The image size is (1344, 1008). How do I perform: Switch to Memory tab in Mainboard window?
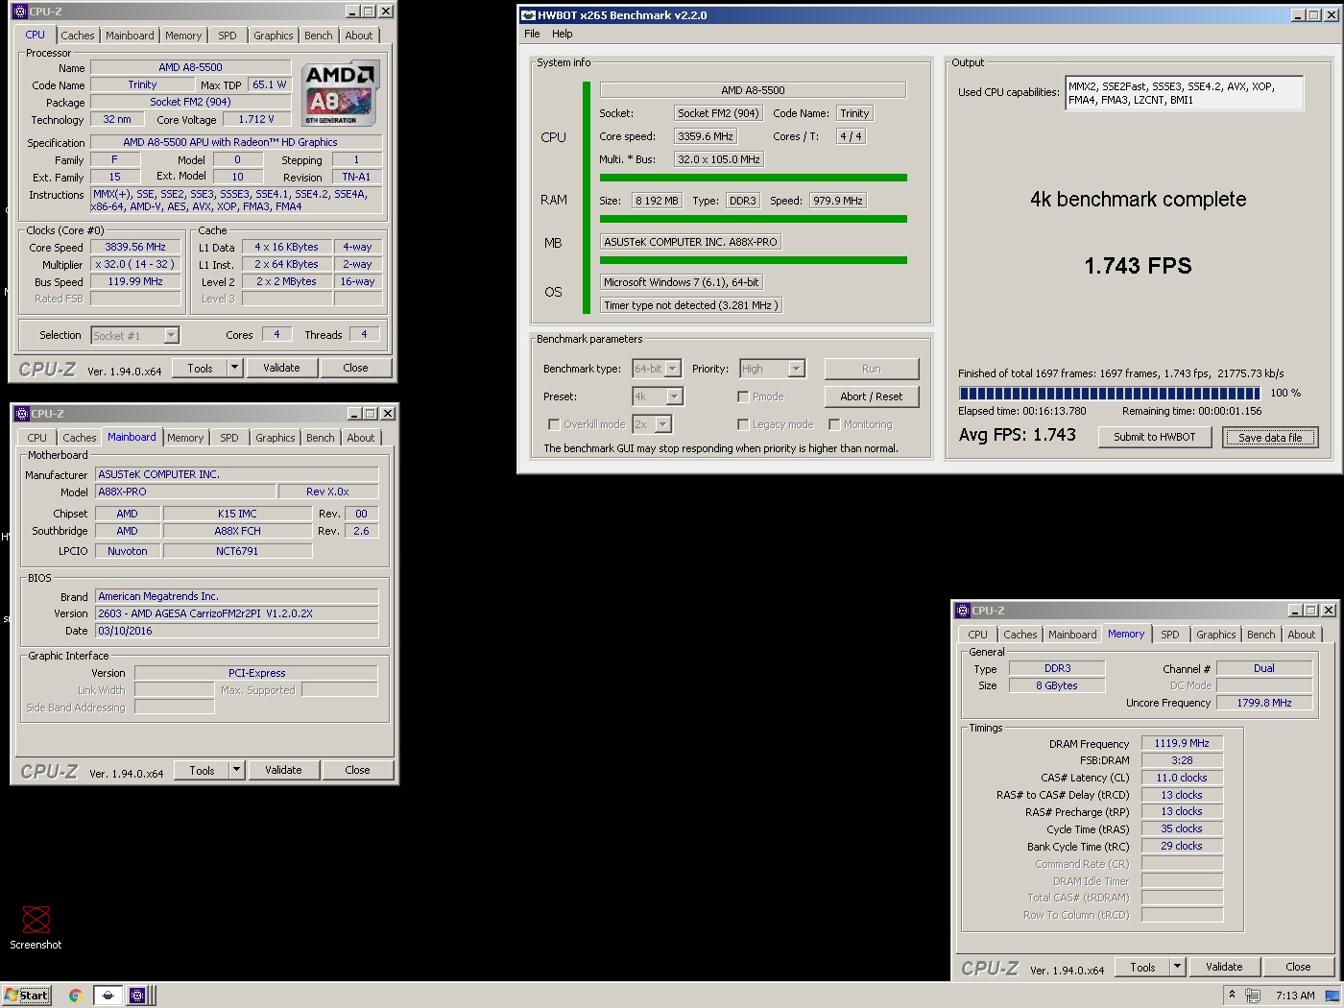coord(185,438)
